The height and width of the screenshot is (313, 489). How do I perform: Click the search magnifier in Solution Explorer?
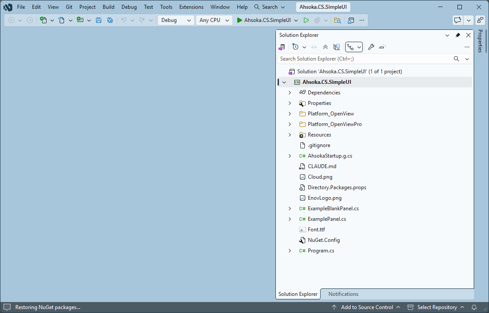point(456,59)
